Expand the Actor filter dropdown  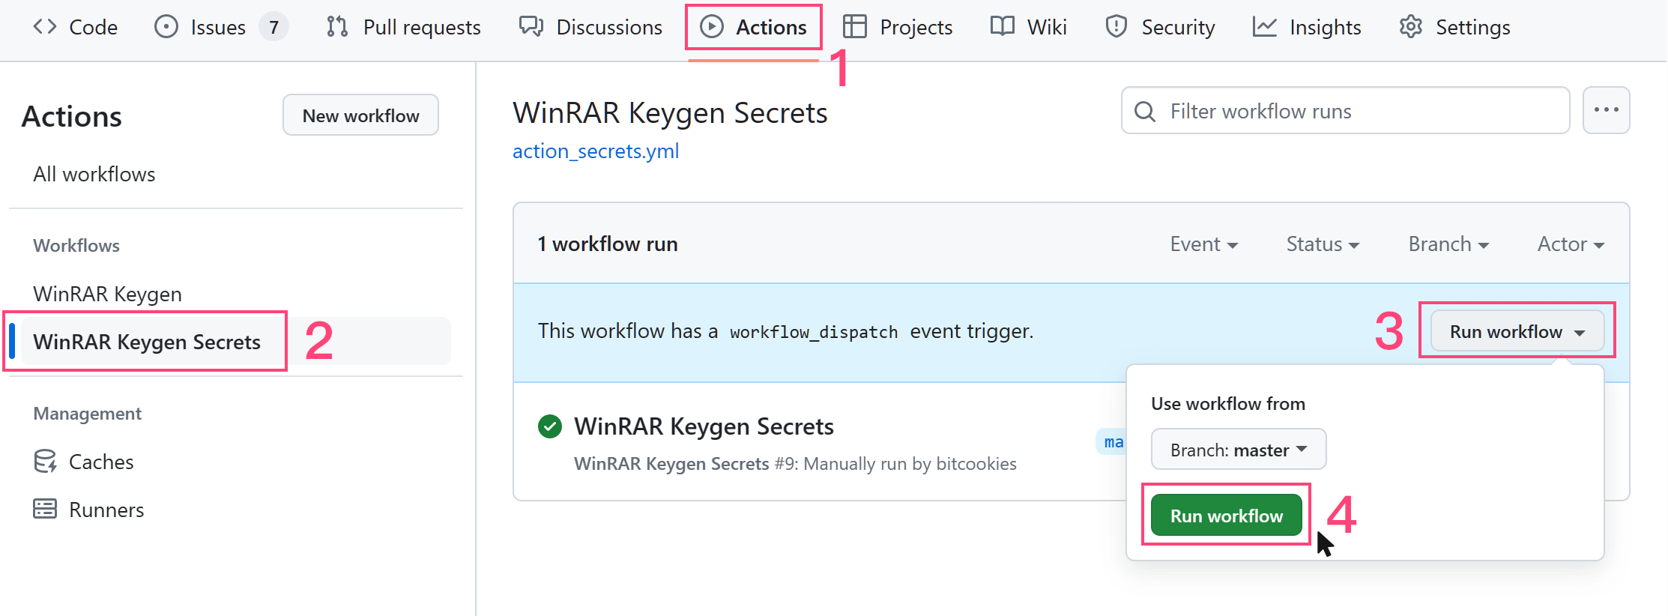pos(1571,244)
